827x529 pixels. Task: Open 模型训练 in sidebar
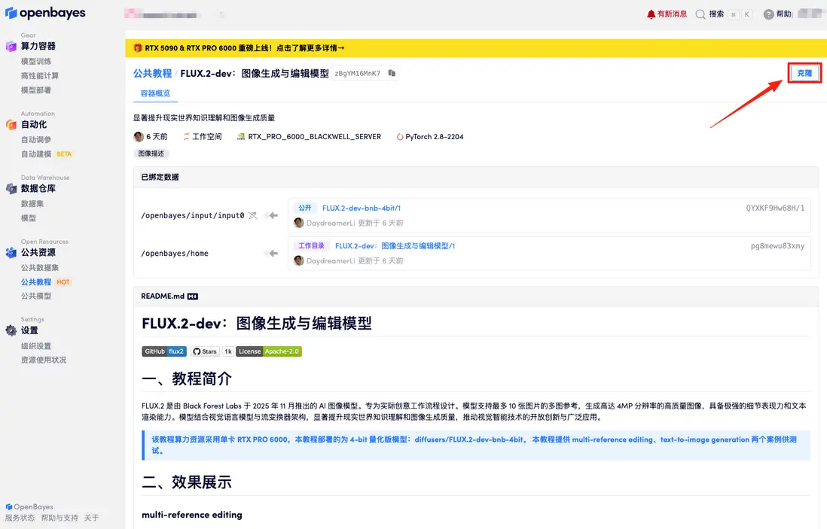point(36,62)
